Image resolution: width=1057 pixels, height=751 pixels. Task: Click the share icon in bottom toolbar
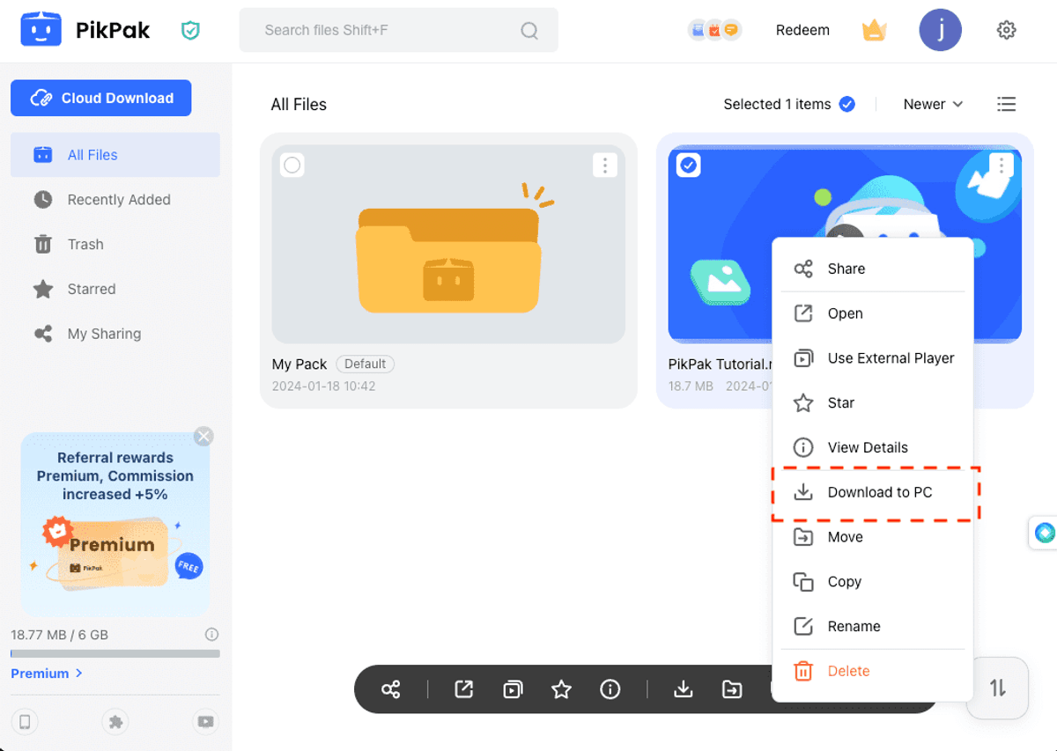(391, 689)
